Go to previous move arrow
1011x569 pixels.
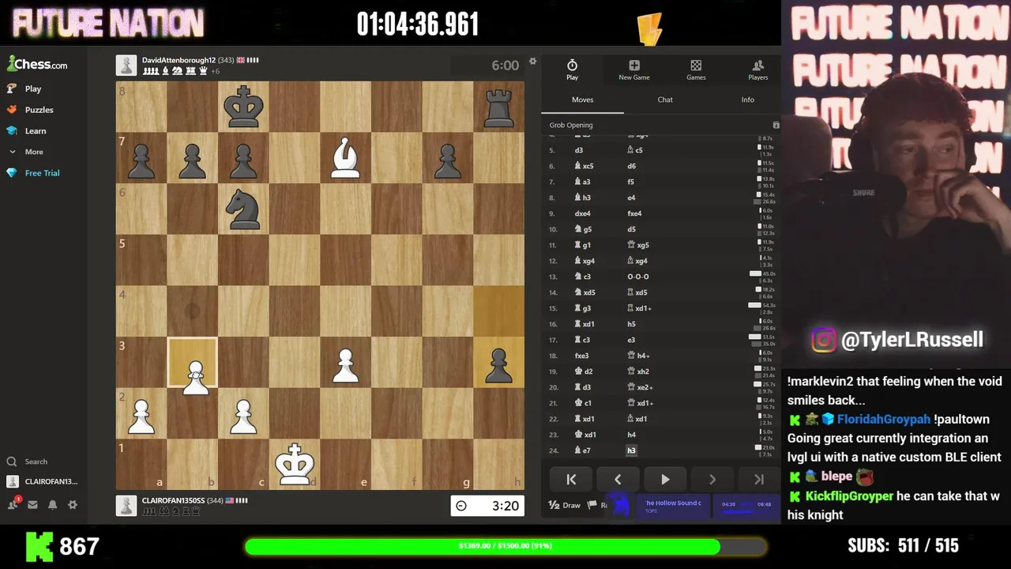pos(618,480)
